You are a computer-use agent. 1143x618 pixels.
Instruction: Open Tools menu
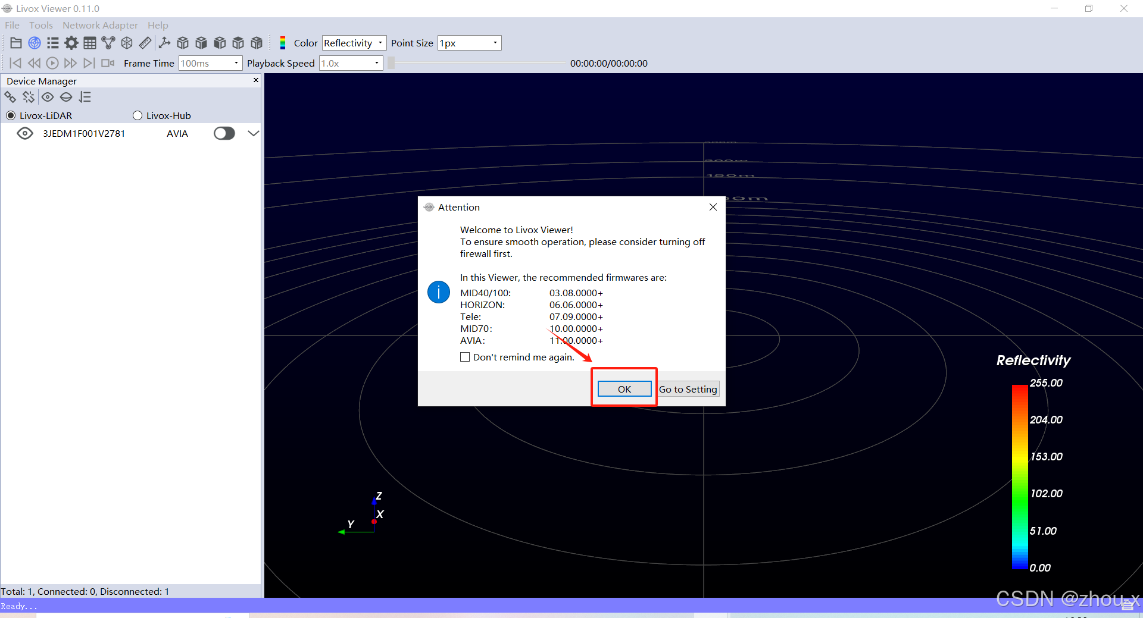click(41, 25)
